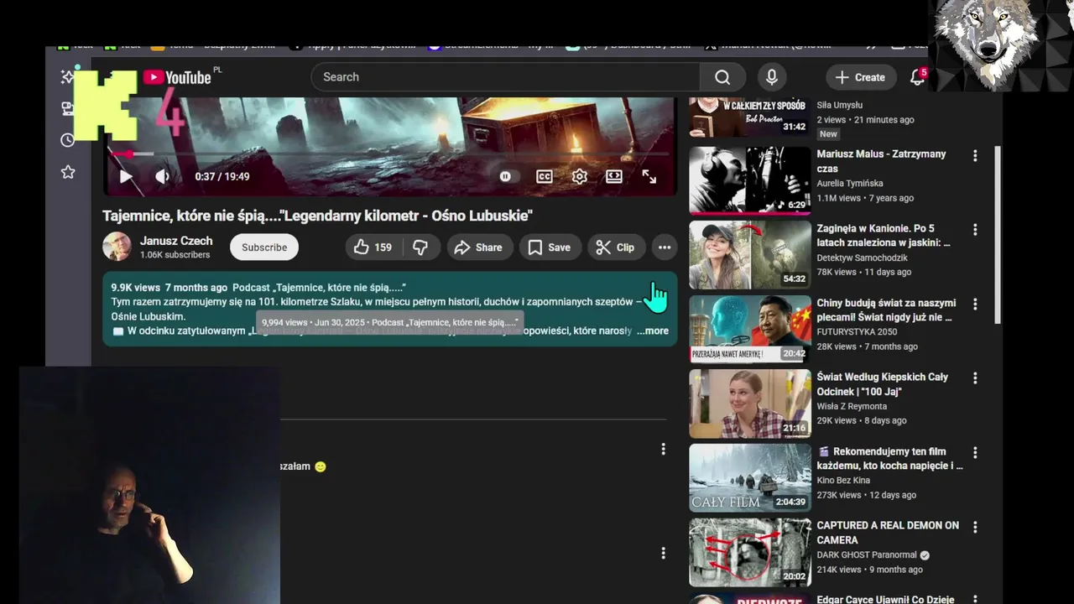Save the video to a playlist

point(550,247)
